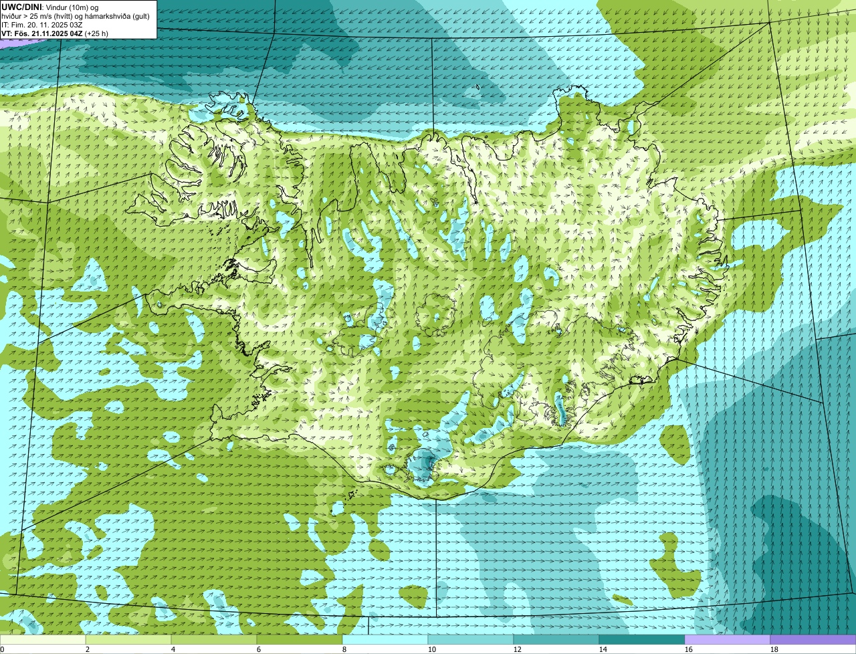The image size is (856, 654).
Task: Click the scale label "8"
Action: coord(344,649)
